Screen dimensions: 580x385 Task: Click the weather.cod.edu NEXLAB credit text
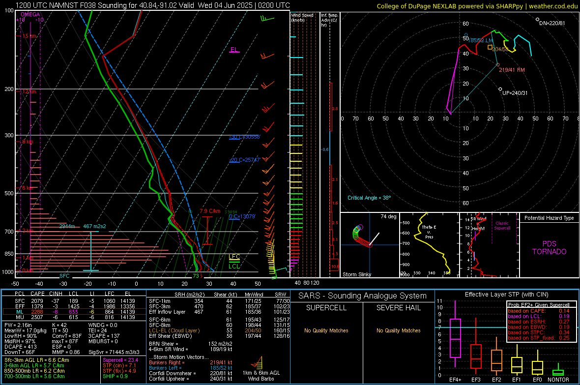tap(477, 6)
